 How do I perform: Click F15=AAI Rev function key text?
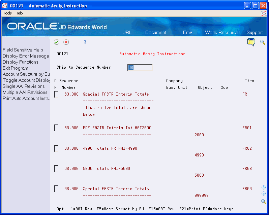pyautogui.click(x=161, y=209)
